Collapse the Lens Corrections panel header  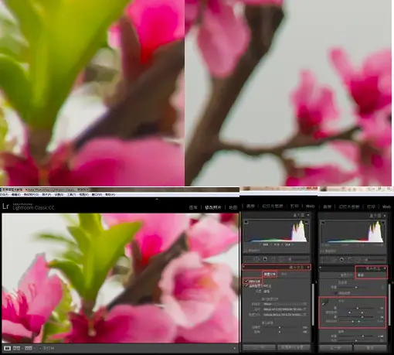tap(277, 267)
